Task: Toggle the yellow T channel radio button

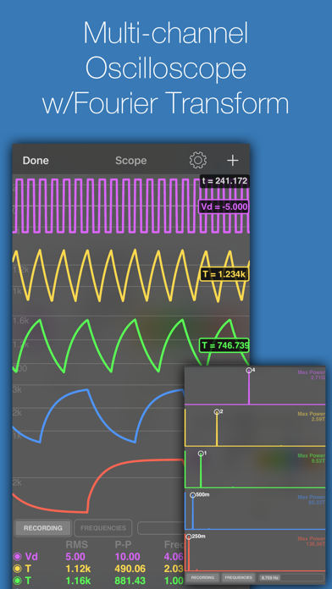Action: pyautogui.click(x=17, y=569)
